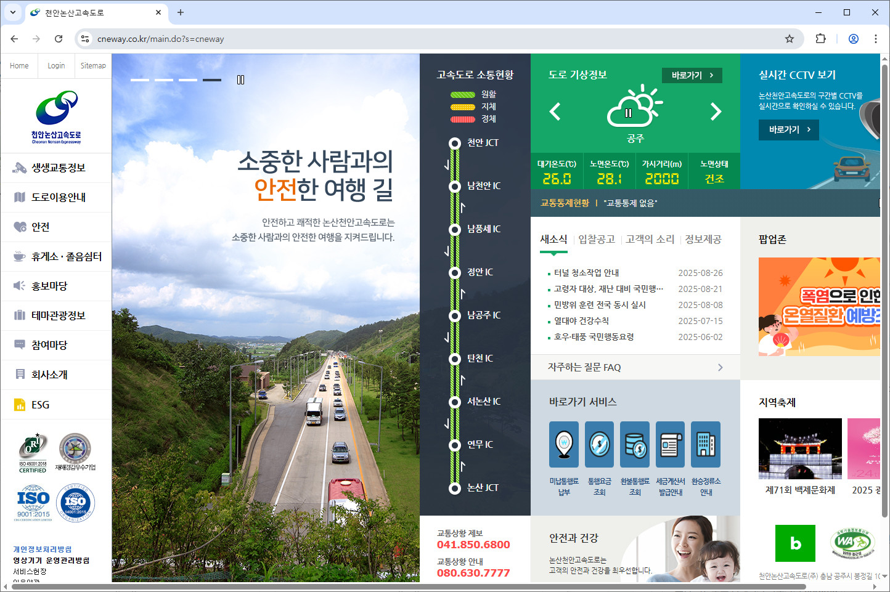Open 생생교통정보 CCTV camera sidebar icon
This screenshot has height=592, width=890.
18,167
